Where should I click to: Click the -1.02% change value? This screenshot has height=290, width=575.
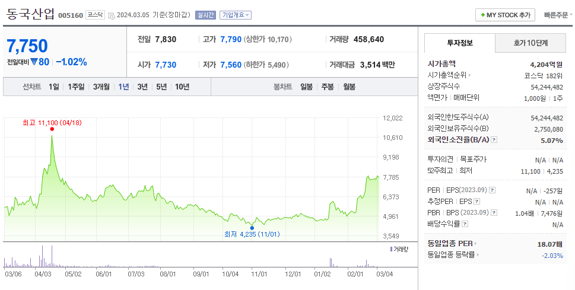(x=71, y=62)
